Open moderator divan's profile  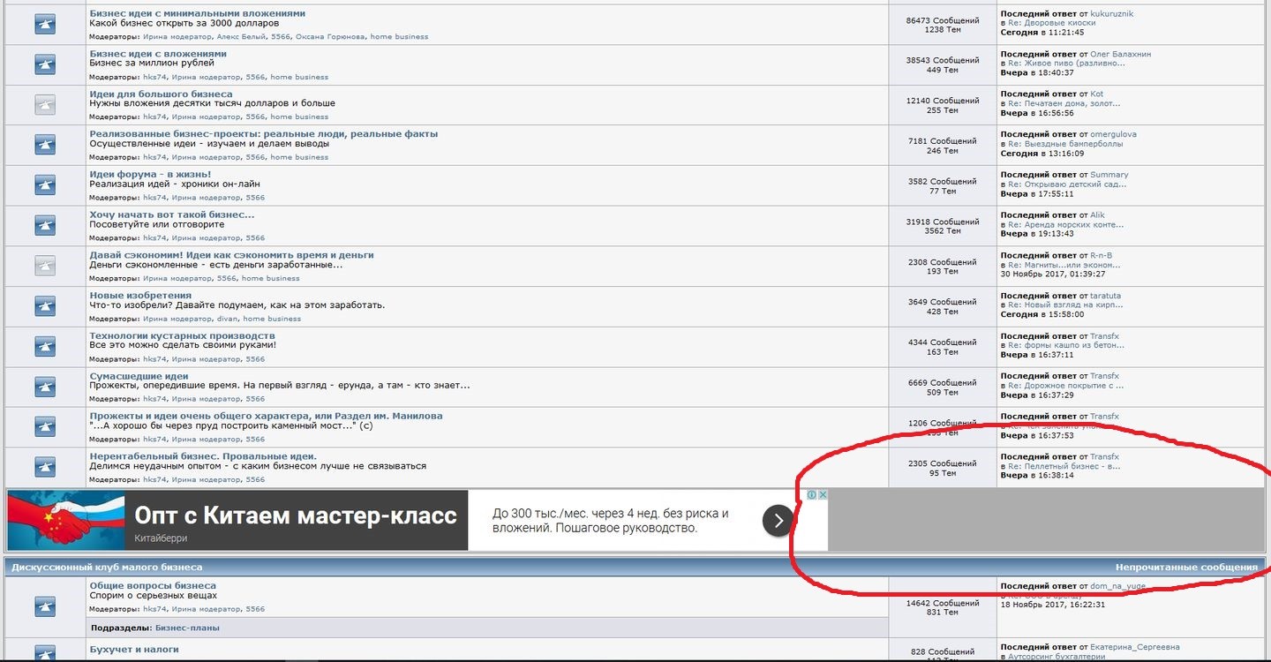click(228, 319)
